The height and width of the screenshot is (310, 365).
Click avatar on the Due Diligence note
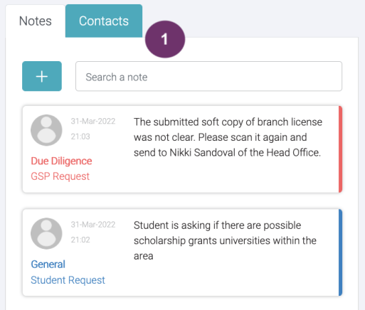[x=46, y=130]
